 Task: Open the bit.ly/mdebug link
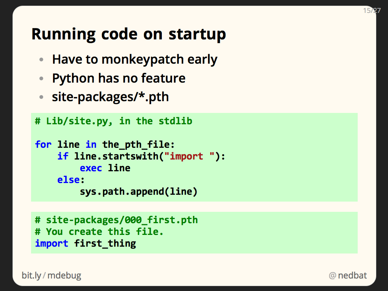[52, 275]
